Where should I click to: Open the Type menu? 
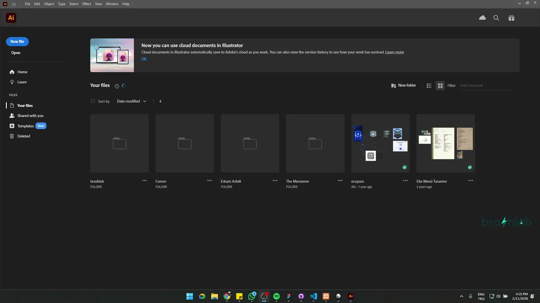tap(62, 4)
